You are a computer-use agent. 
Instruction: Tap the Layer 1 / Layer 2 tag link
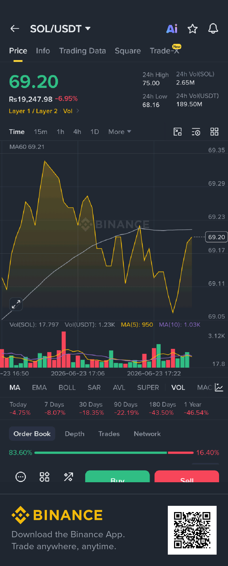point(33,111)
